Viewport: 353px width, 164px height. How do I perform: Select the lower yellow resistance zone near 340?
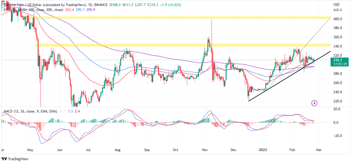(183, 45)
